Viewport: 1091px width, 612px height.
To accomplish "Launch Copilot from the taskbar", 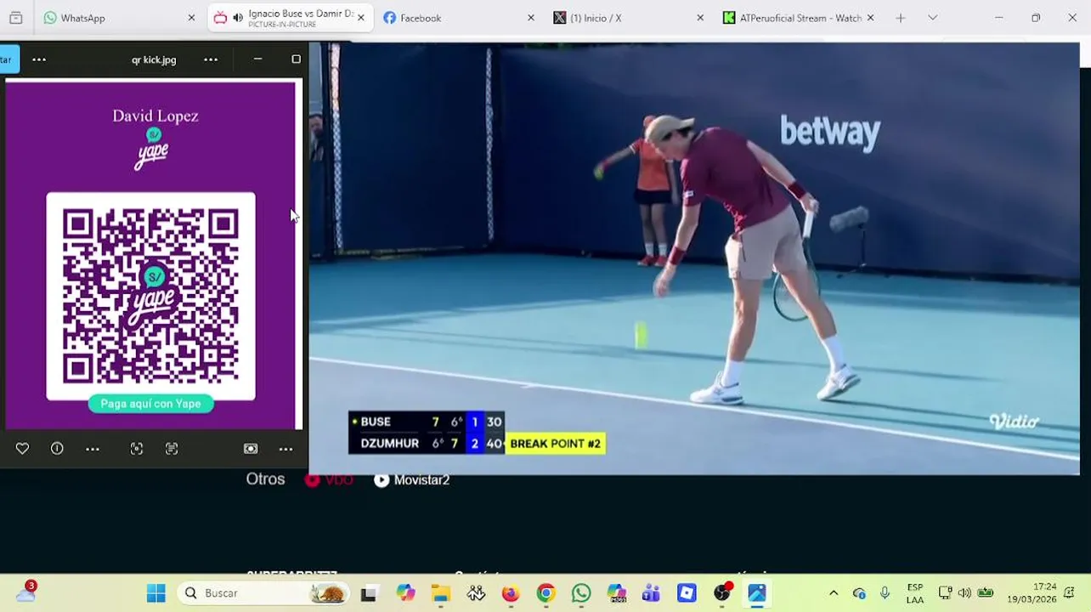I will pos(405,593).
